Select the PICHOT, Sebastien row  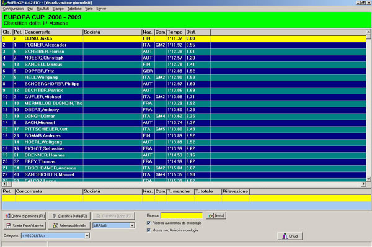(184, 149)
